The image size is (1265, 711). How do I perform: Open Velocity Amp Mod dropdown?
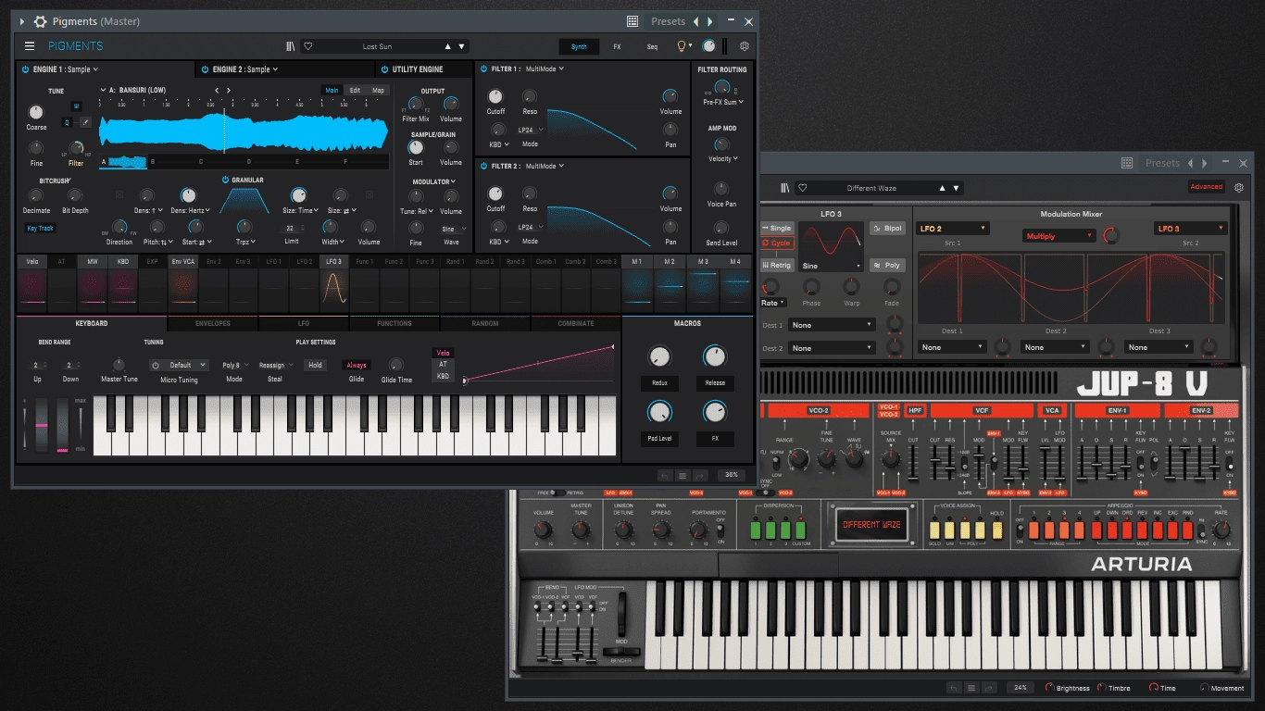point(722,158)
